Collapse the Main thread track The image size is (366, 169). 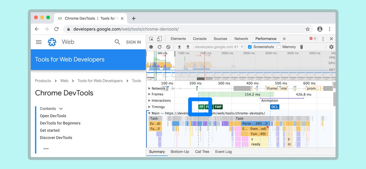click(149, 113)
